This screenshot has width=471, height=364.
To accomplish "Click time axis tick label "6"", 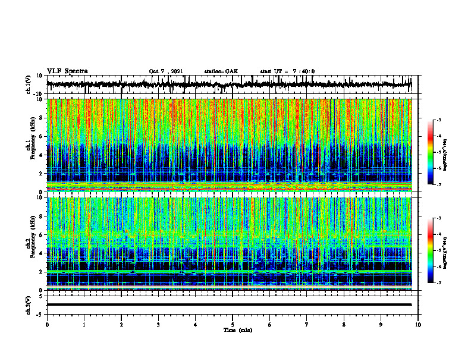I will pos(270,325).
